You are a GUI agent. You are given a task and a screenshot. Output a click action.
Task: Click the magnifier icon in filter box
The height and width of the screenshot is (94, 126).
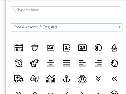coord(14,10)
